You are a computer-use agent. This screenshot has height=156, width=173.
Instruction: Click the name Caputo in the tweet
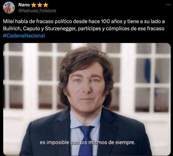pyautogui.click(x=31, y=29)
